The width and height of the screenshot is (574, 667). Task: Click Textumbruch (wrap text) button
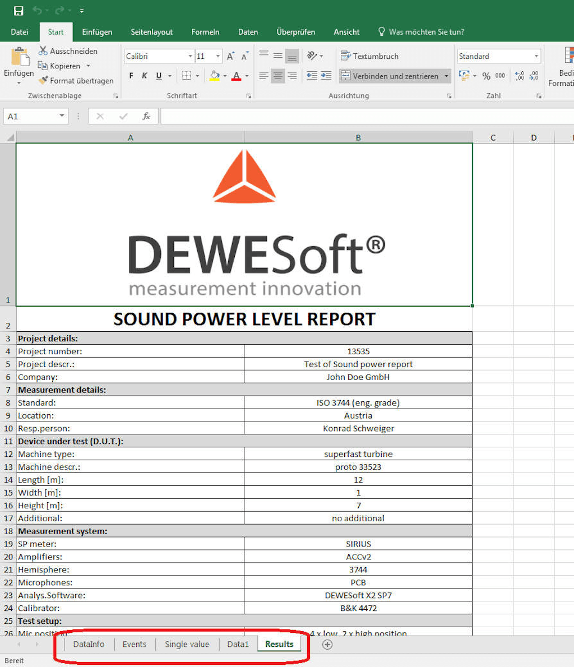pos(369,56)
